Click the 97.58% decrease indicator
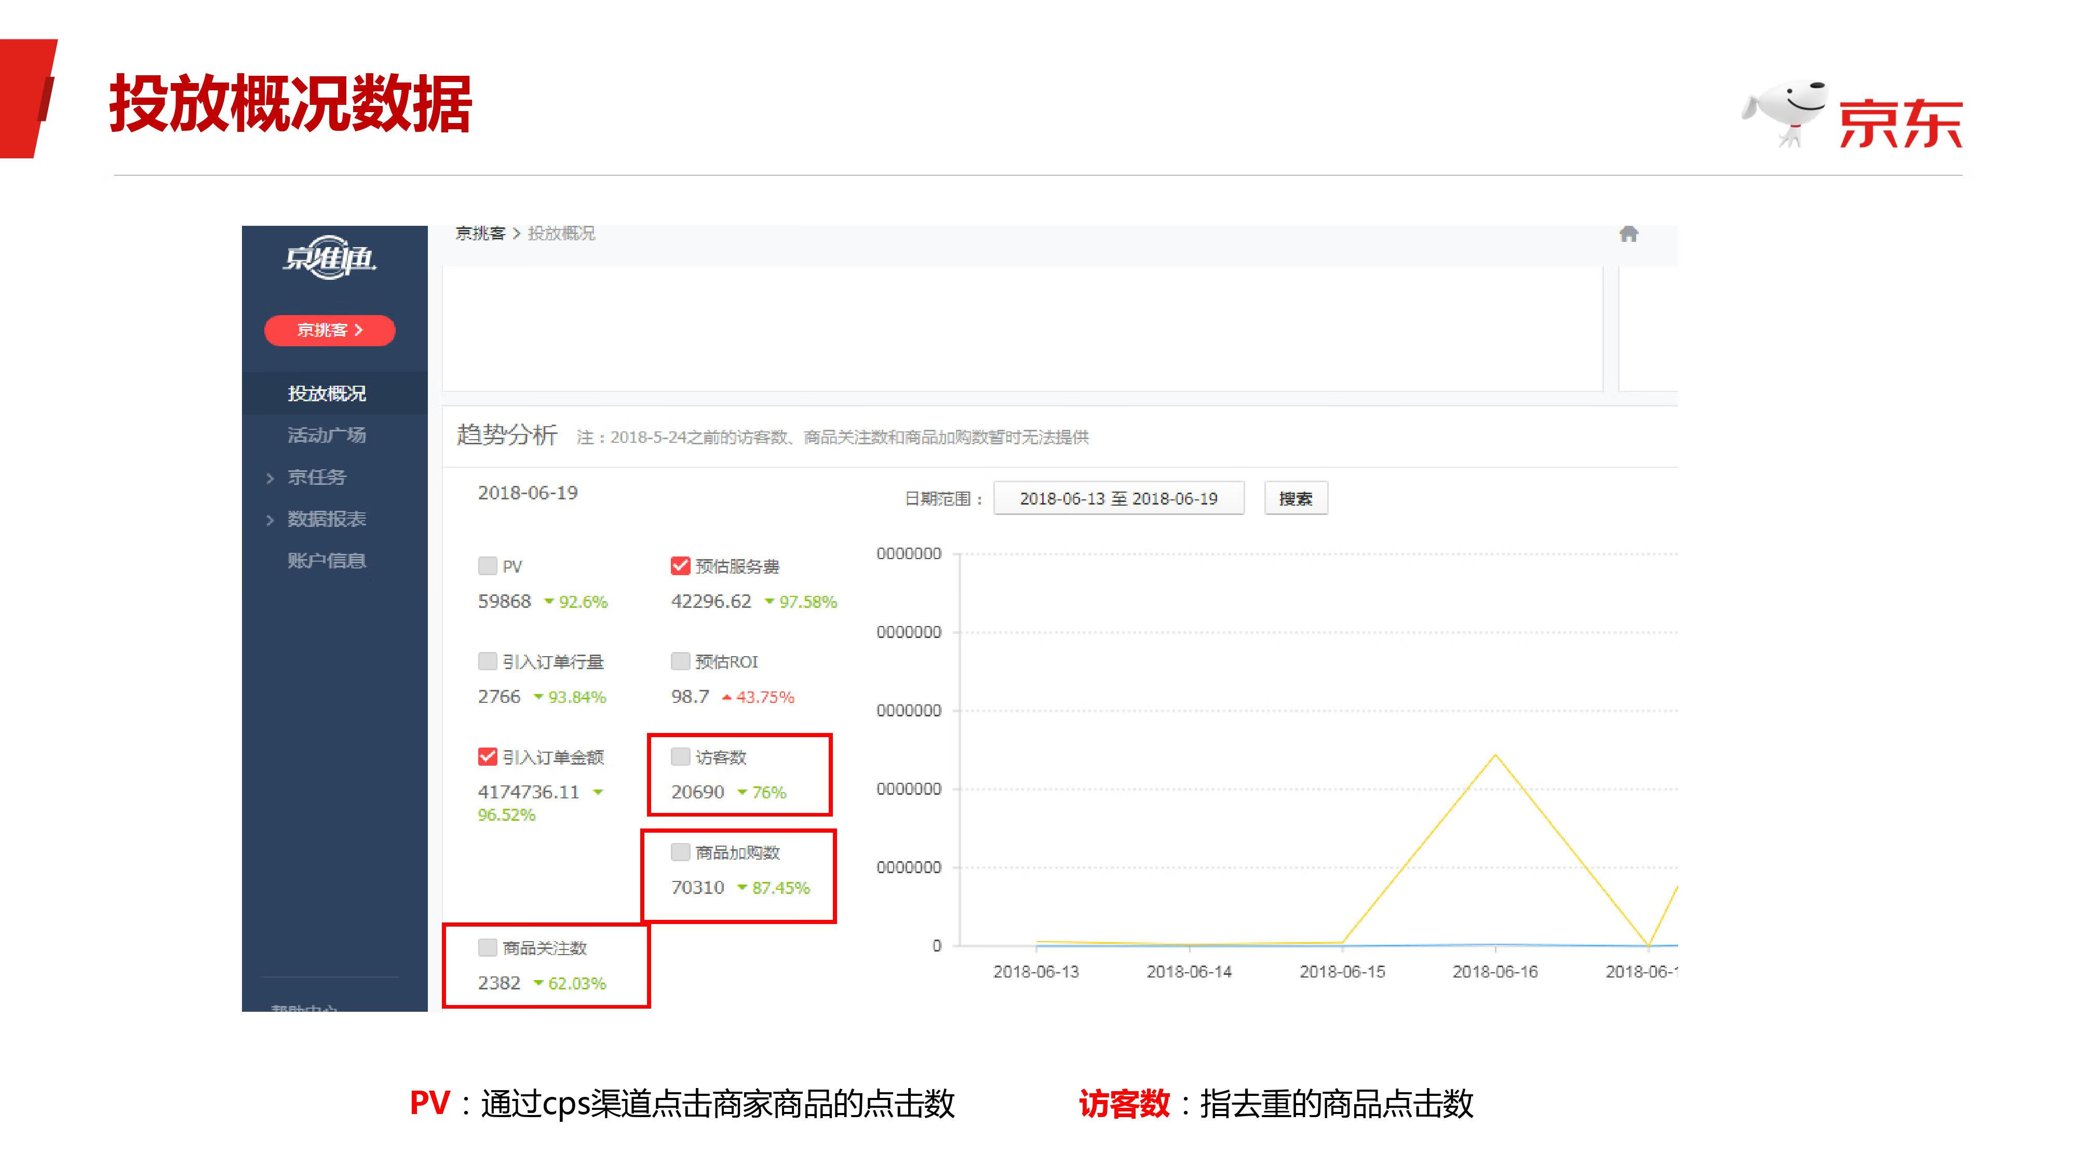 tap(801, 601)
